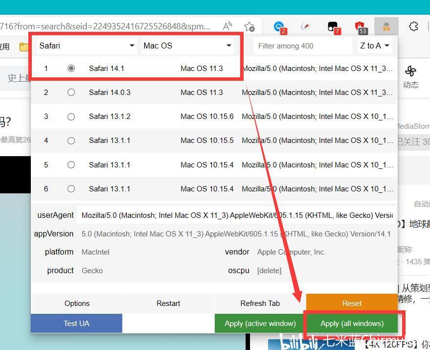The height and width of the screenshot is (350, 430).
Task: Click the Restart button
Action: [168, 303]
